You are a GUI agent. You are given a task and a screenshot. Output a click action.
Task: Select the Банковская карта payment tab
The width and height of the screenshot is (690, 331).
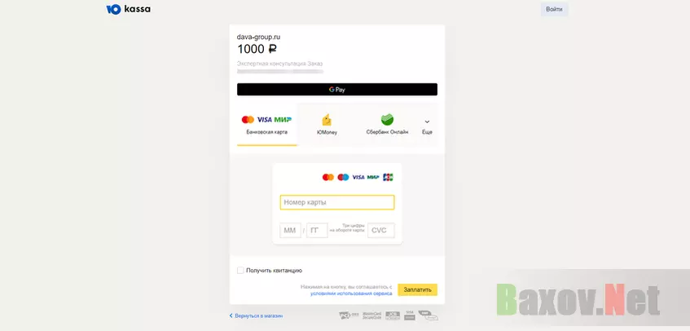coord(266,125)
